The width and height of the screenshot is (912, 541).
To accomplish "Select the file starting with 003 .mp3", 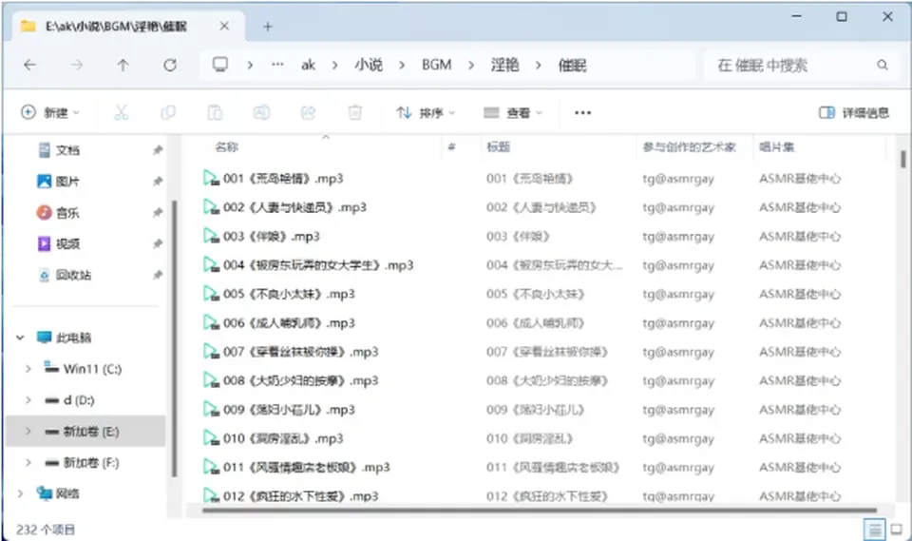I will click(262, 236).
